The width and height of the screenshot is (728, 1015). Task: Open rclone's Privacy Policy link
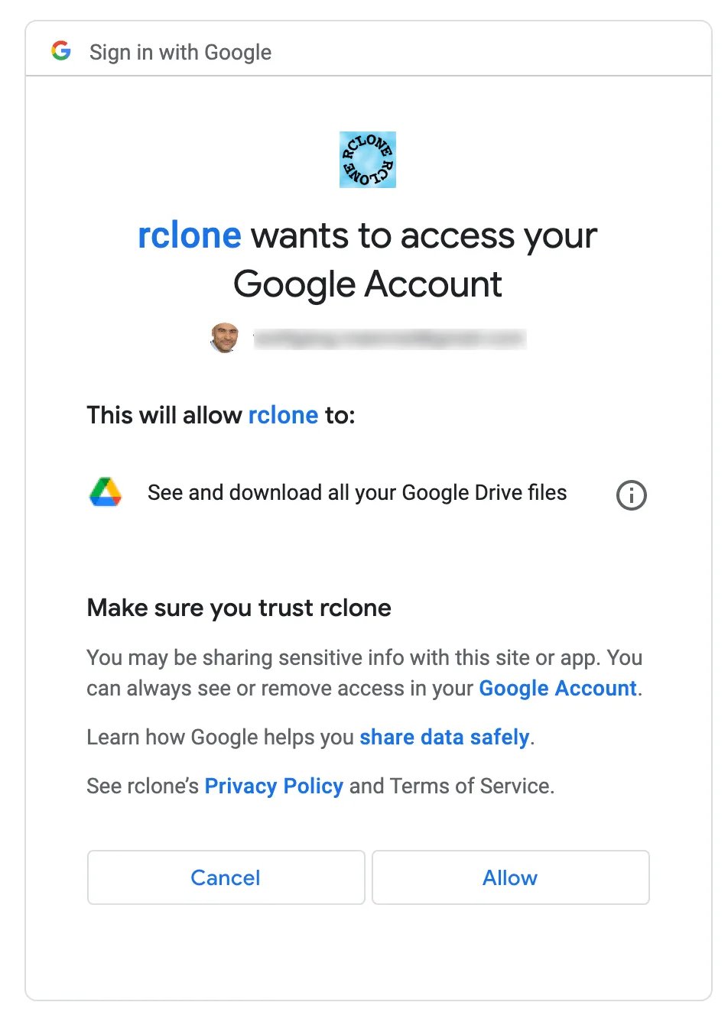point(274,786)
